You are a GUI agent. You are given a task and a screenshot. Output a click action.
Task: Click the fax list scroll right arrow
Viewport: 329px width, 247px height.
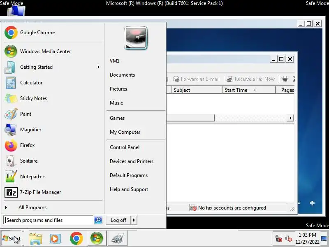click(x=290, y=118)
